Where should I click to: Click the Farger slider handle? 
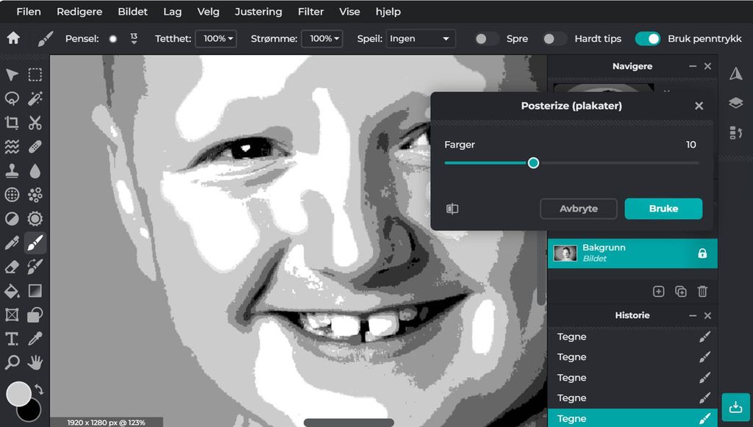pyautogui.click(x=534, y=162)
